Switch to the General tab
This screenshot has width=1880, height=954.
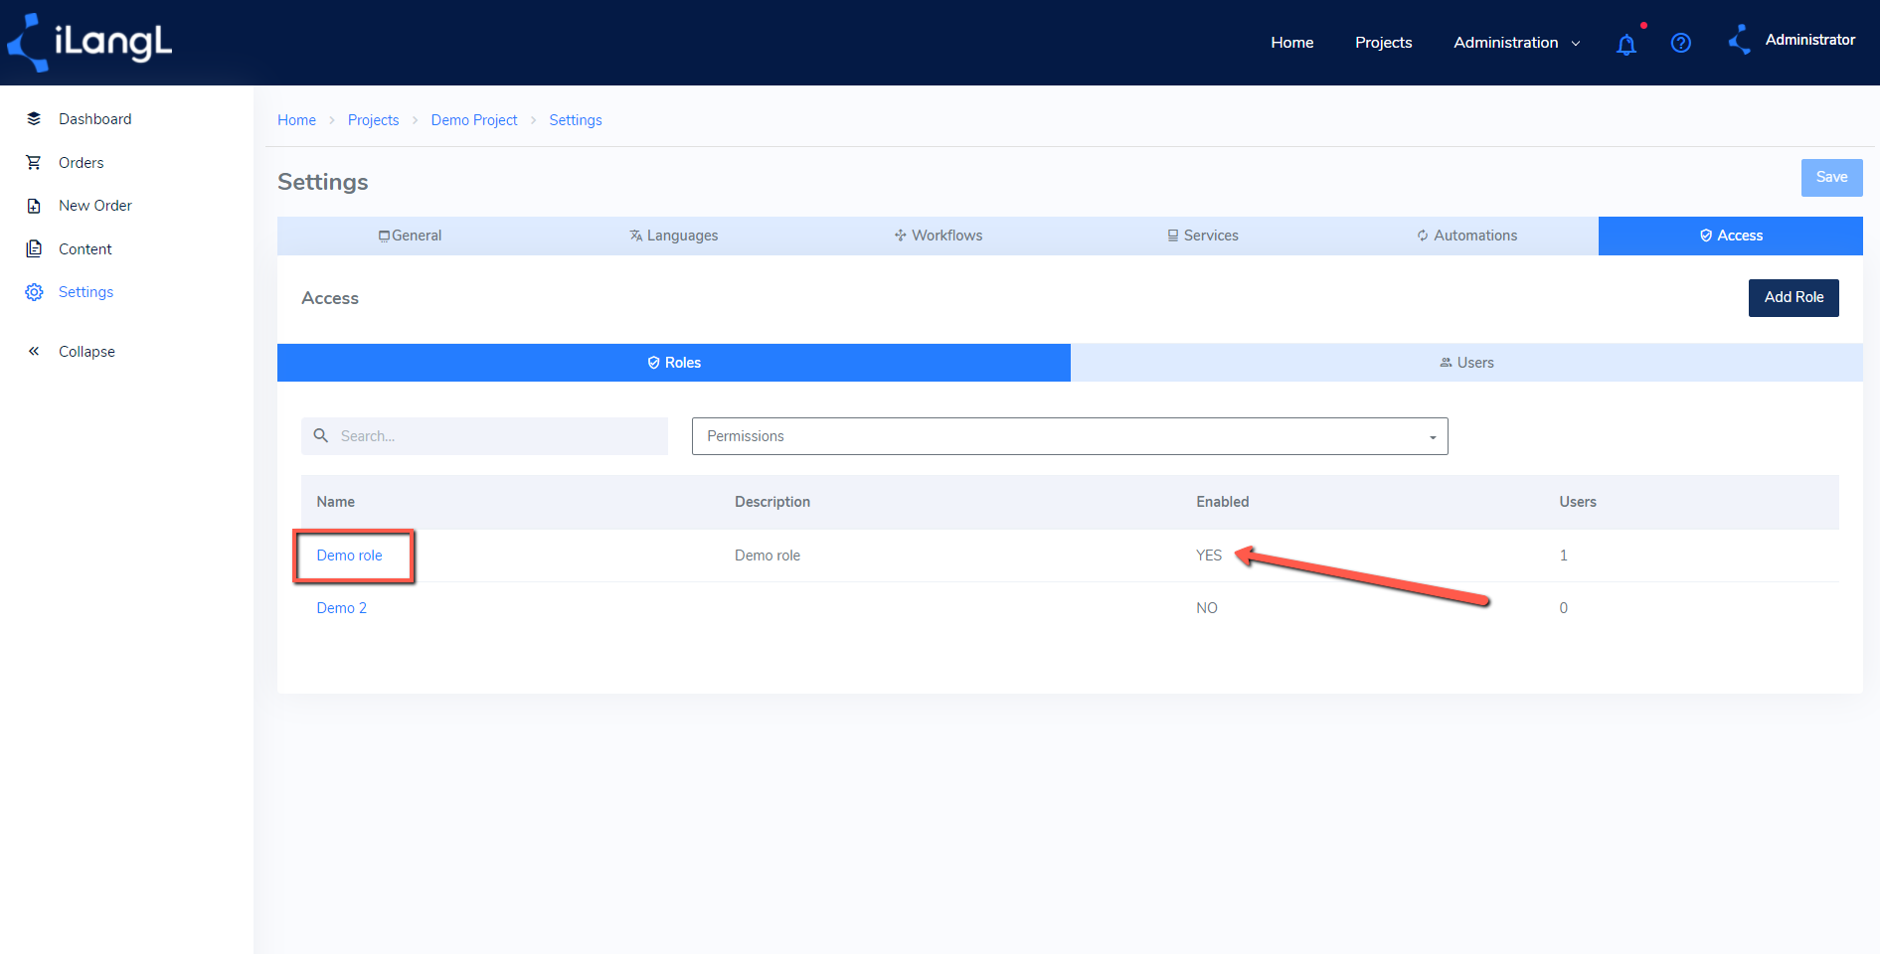pyautogui.click(x=410, y=236)
